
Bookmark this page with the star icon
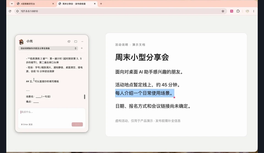(x=223, y=11)
